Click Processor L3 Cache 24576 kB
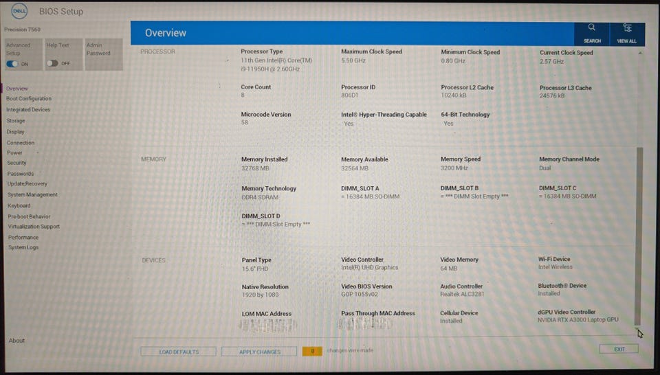660x375 pixels. (x=552, y=96)
